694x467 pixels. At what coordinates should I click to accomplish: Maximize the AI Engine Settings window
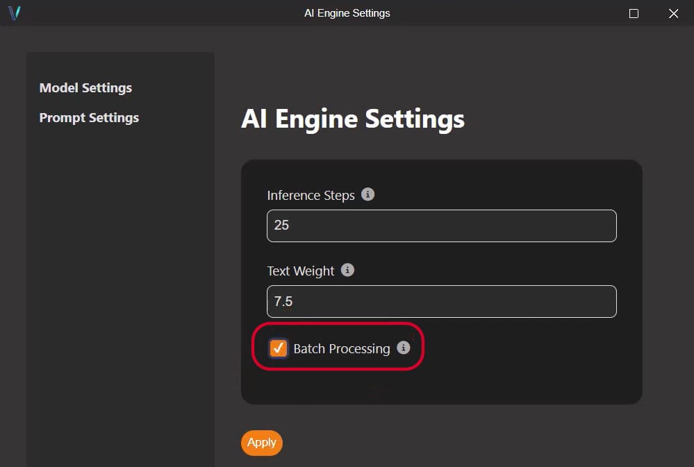[x=634, y=13]
